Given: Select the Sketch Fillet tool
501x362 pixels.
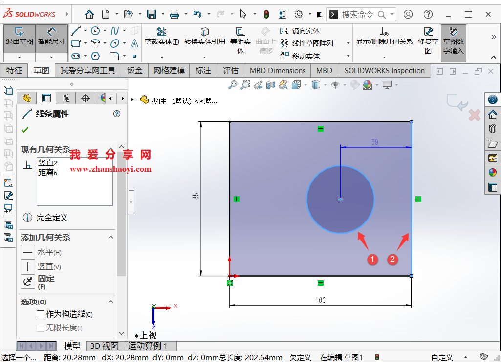Looking at the screenshot, I should [x=115, y=56].
